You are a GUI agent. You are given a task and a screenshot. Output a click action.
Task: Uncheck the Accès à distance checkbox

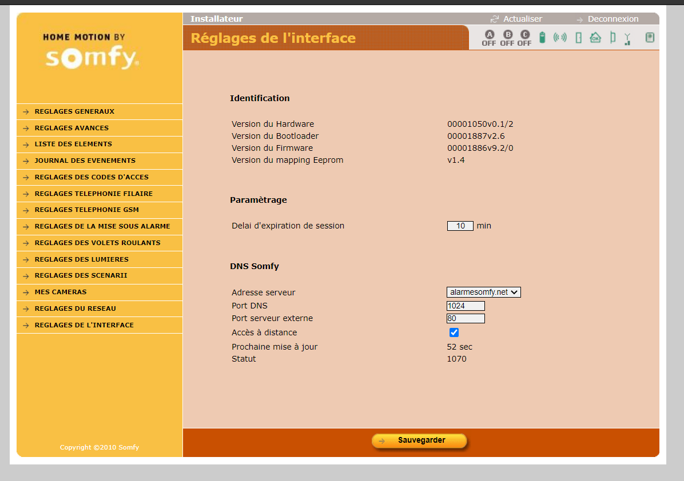(454, 332)
